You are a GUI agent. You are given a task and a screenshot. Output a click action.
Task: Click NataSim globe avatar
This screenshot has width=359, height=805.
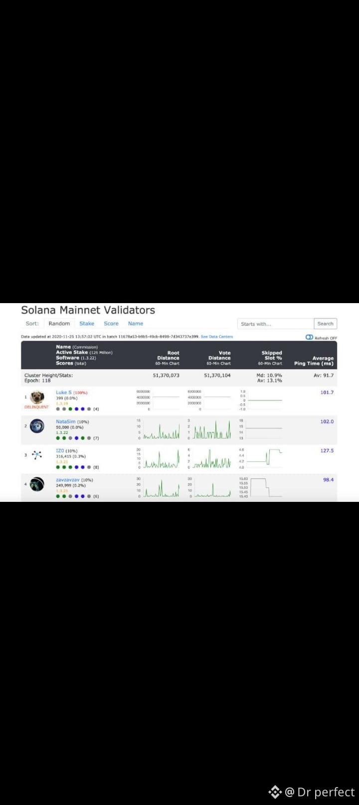click(x=37, y=426)
